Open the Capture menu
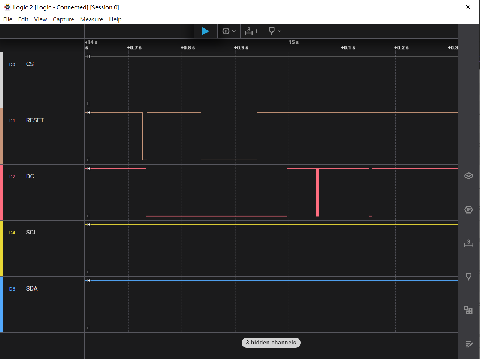 [x=63, y=19]
